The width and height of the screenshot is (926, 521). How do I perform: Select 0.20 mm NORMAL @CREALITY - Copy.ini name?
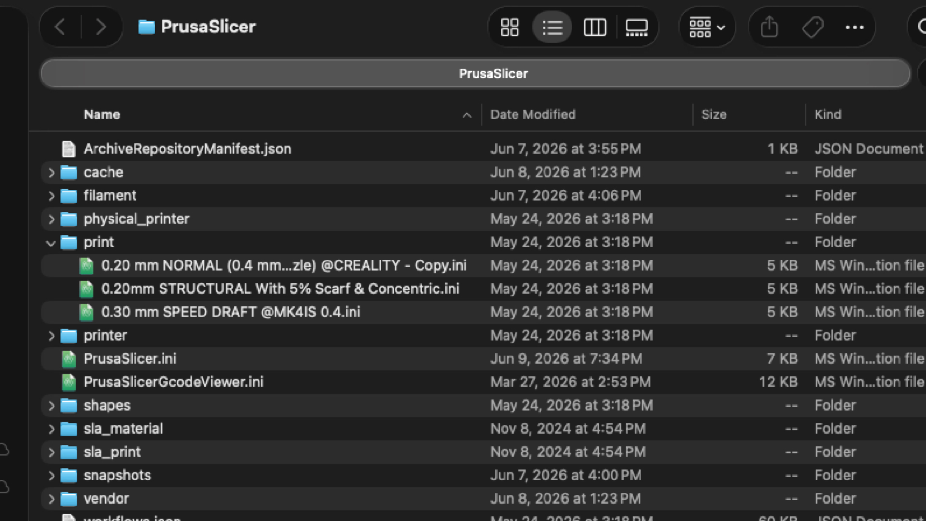click(x=284, y=265)
